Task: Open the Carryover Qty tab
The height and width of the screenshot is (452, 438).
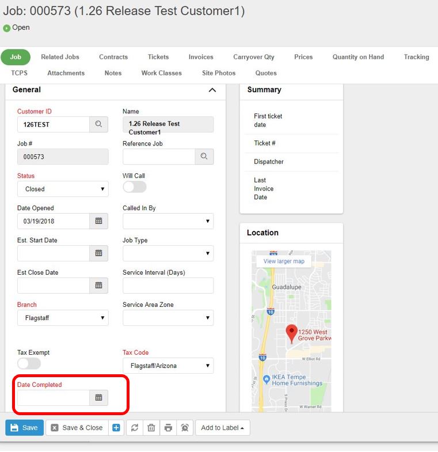Action: (254, 57)
